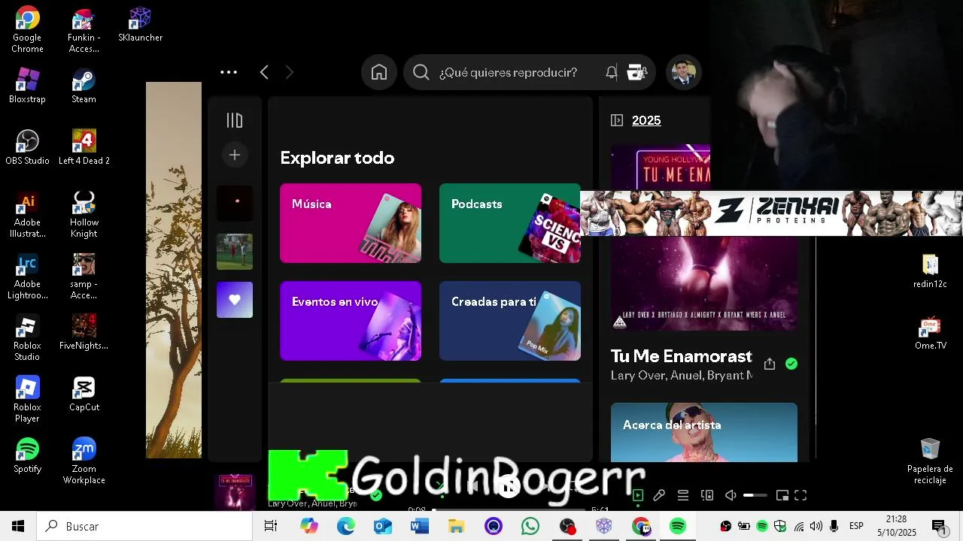Toggle saved check in bottom player bar
This screenshot has width=963, height=541.
[376, 495]
